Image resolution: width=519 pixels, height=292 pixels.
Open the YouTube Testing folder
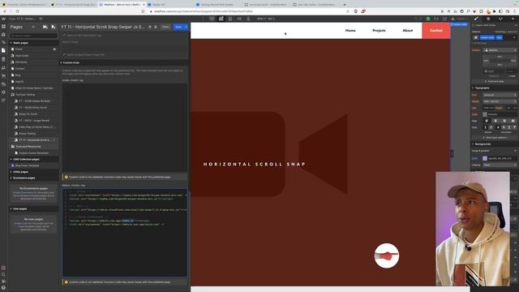(x=33, y=94)
